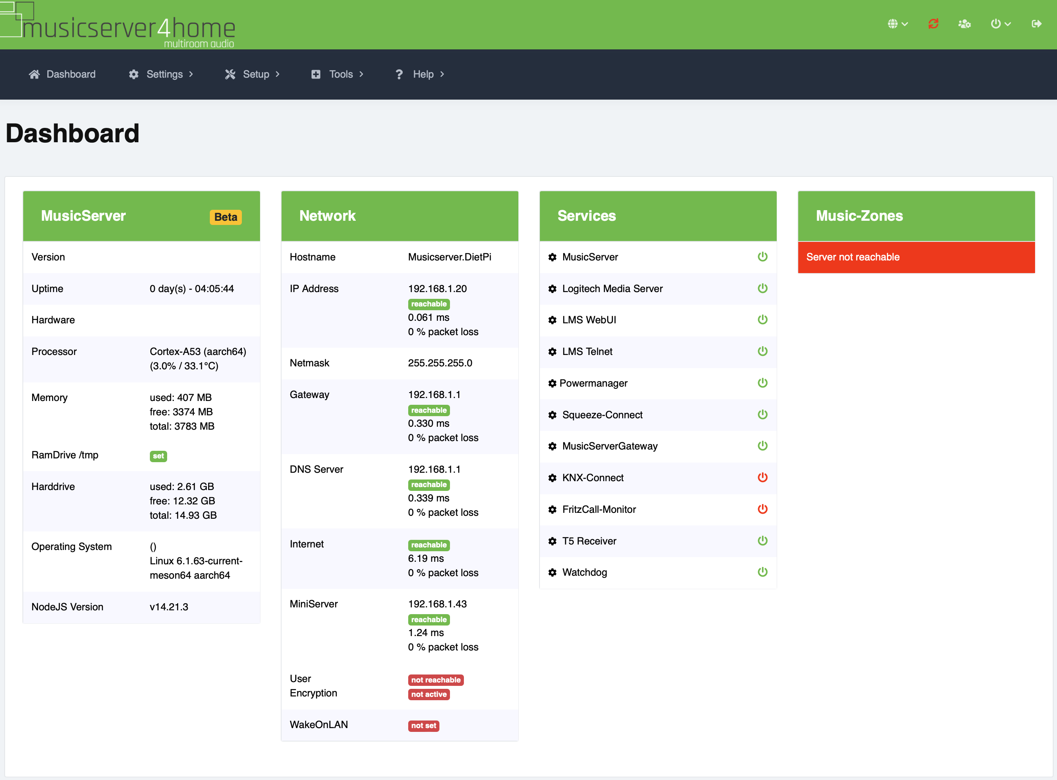1057x780 pixels.
Task: Expand the power options dropdown in header
Action: pyautogui.click(x=1000, y=24)
